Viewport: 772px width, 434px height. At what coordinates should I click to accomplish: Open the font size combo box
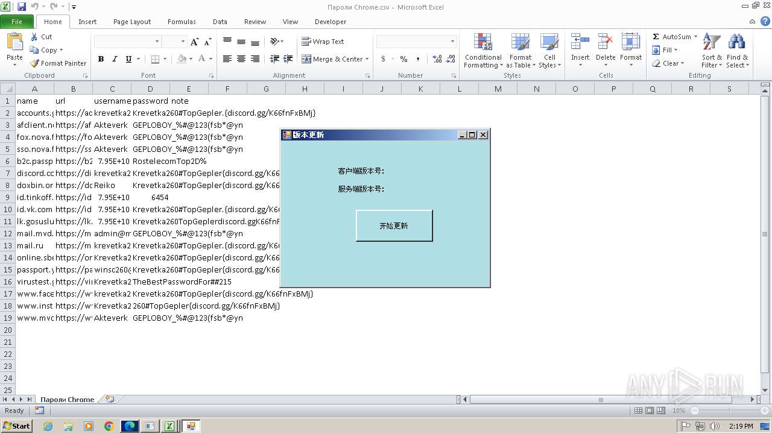click(x=174, y=42)
